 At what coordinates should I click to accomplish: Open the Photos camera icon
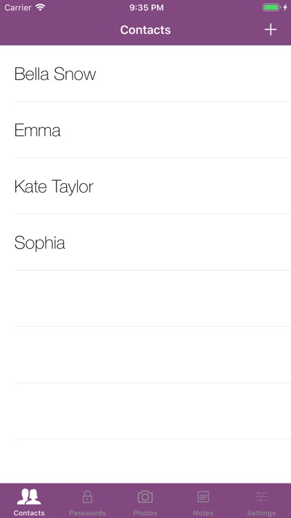(145, 497)
